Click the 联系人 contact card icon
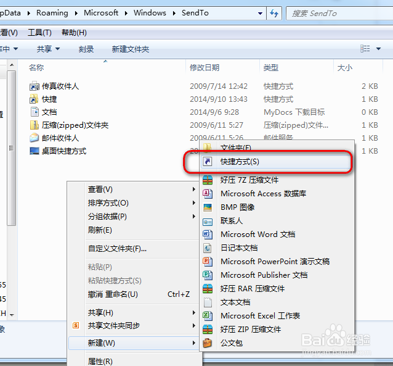This screenshot has height=366, width=393. click(208, 222)
